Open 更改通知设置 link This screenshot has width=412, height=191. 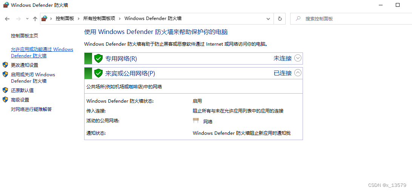click(x=25, y=65)
